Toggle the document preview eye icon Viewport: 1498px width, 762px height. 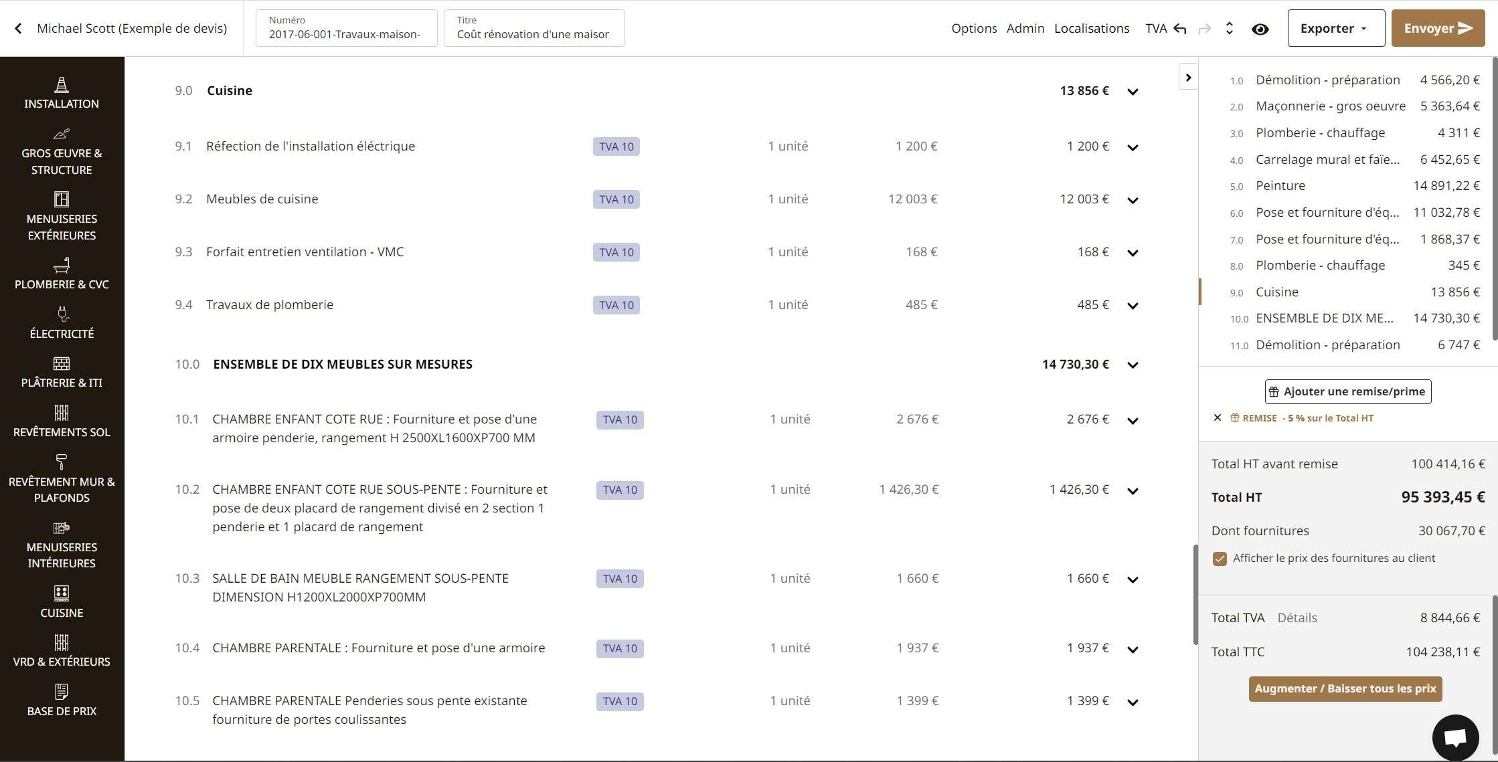(1260, 29)
